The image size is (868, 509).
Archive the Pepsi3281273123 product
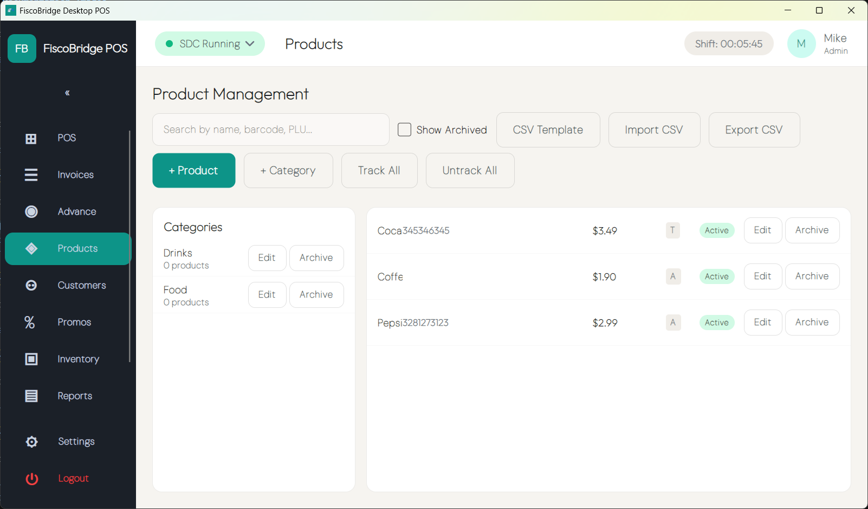point(812,323)
